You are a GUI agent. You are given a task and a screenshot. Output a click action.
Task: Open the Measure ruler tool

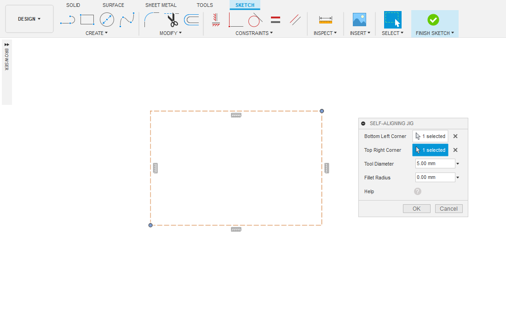click(x=325, y=20)
